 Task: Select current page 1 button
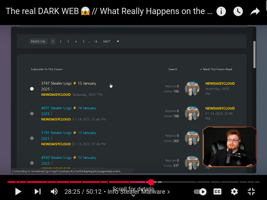pos(53,42)
